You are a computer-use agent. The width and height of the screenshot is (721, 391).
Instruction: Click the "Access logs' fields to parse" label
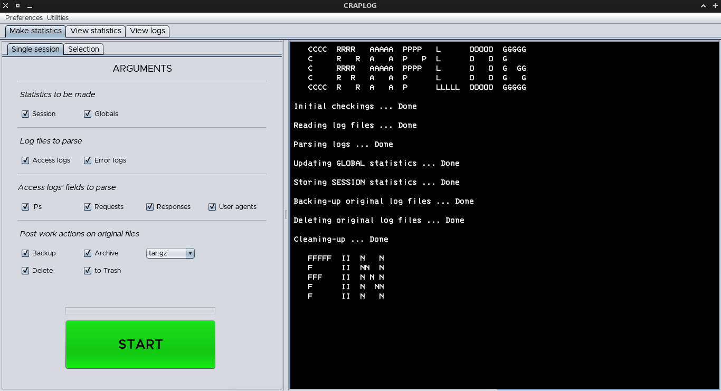pos(67,187)
